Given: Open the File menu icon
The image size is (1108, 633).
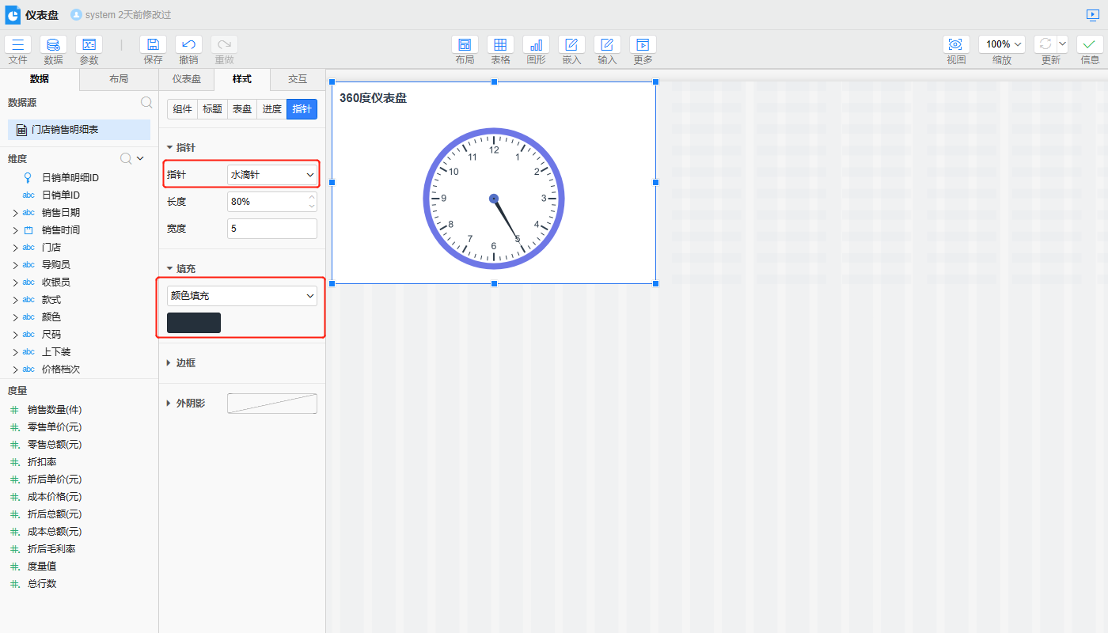Looking at the screenshot, I should pos(17,45).
